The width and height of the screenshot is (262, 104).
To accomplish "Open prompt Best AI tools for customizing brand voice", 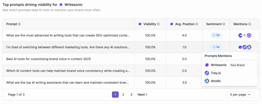I will (48, 59).
